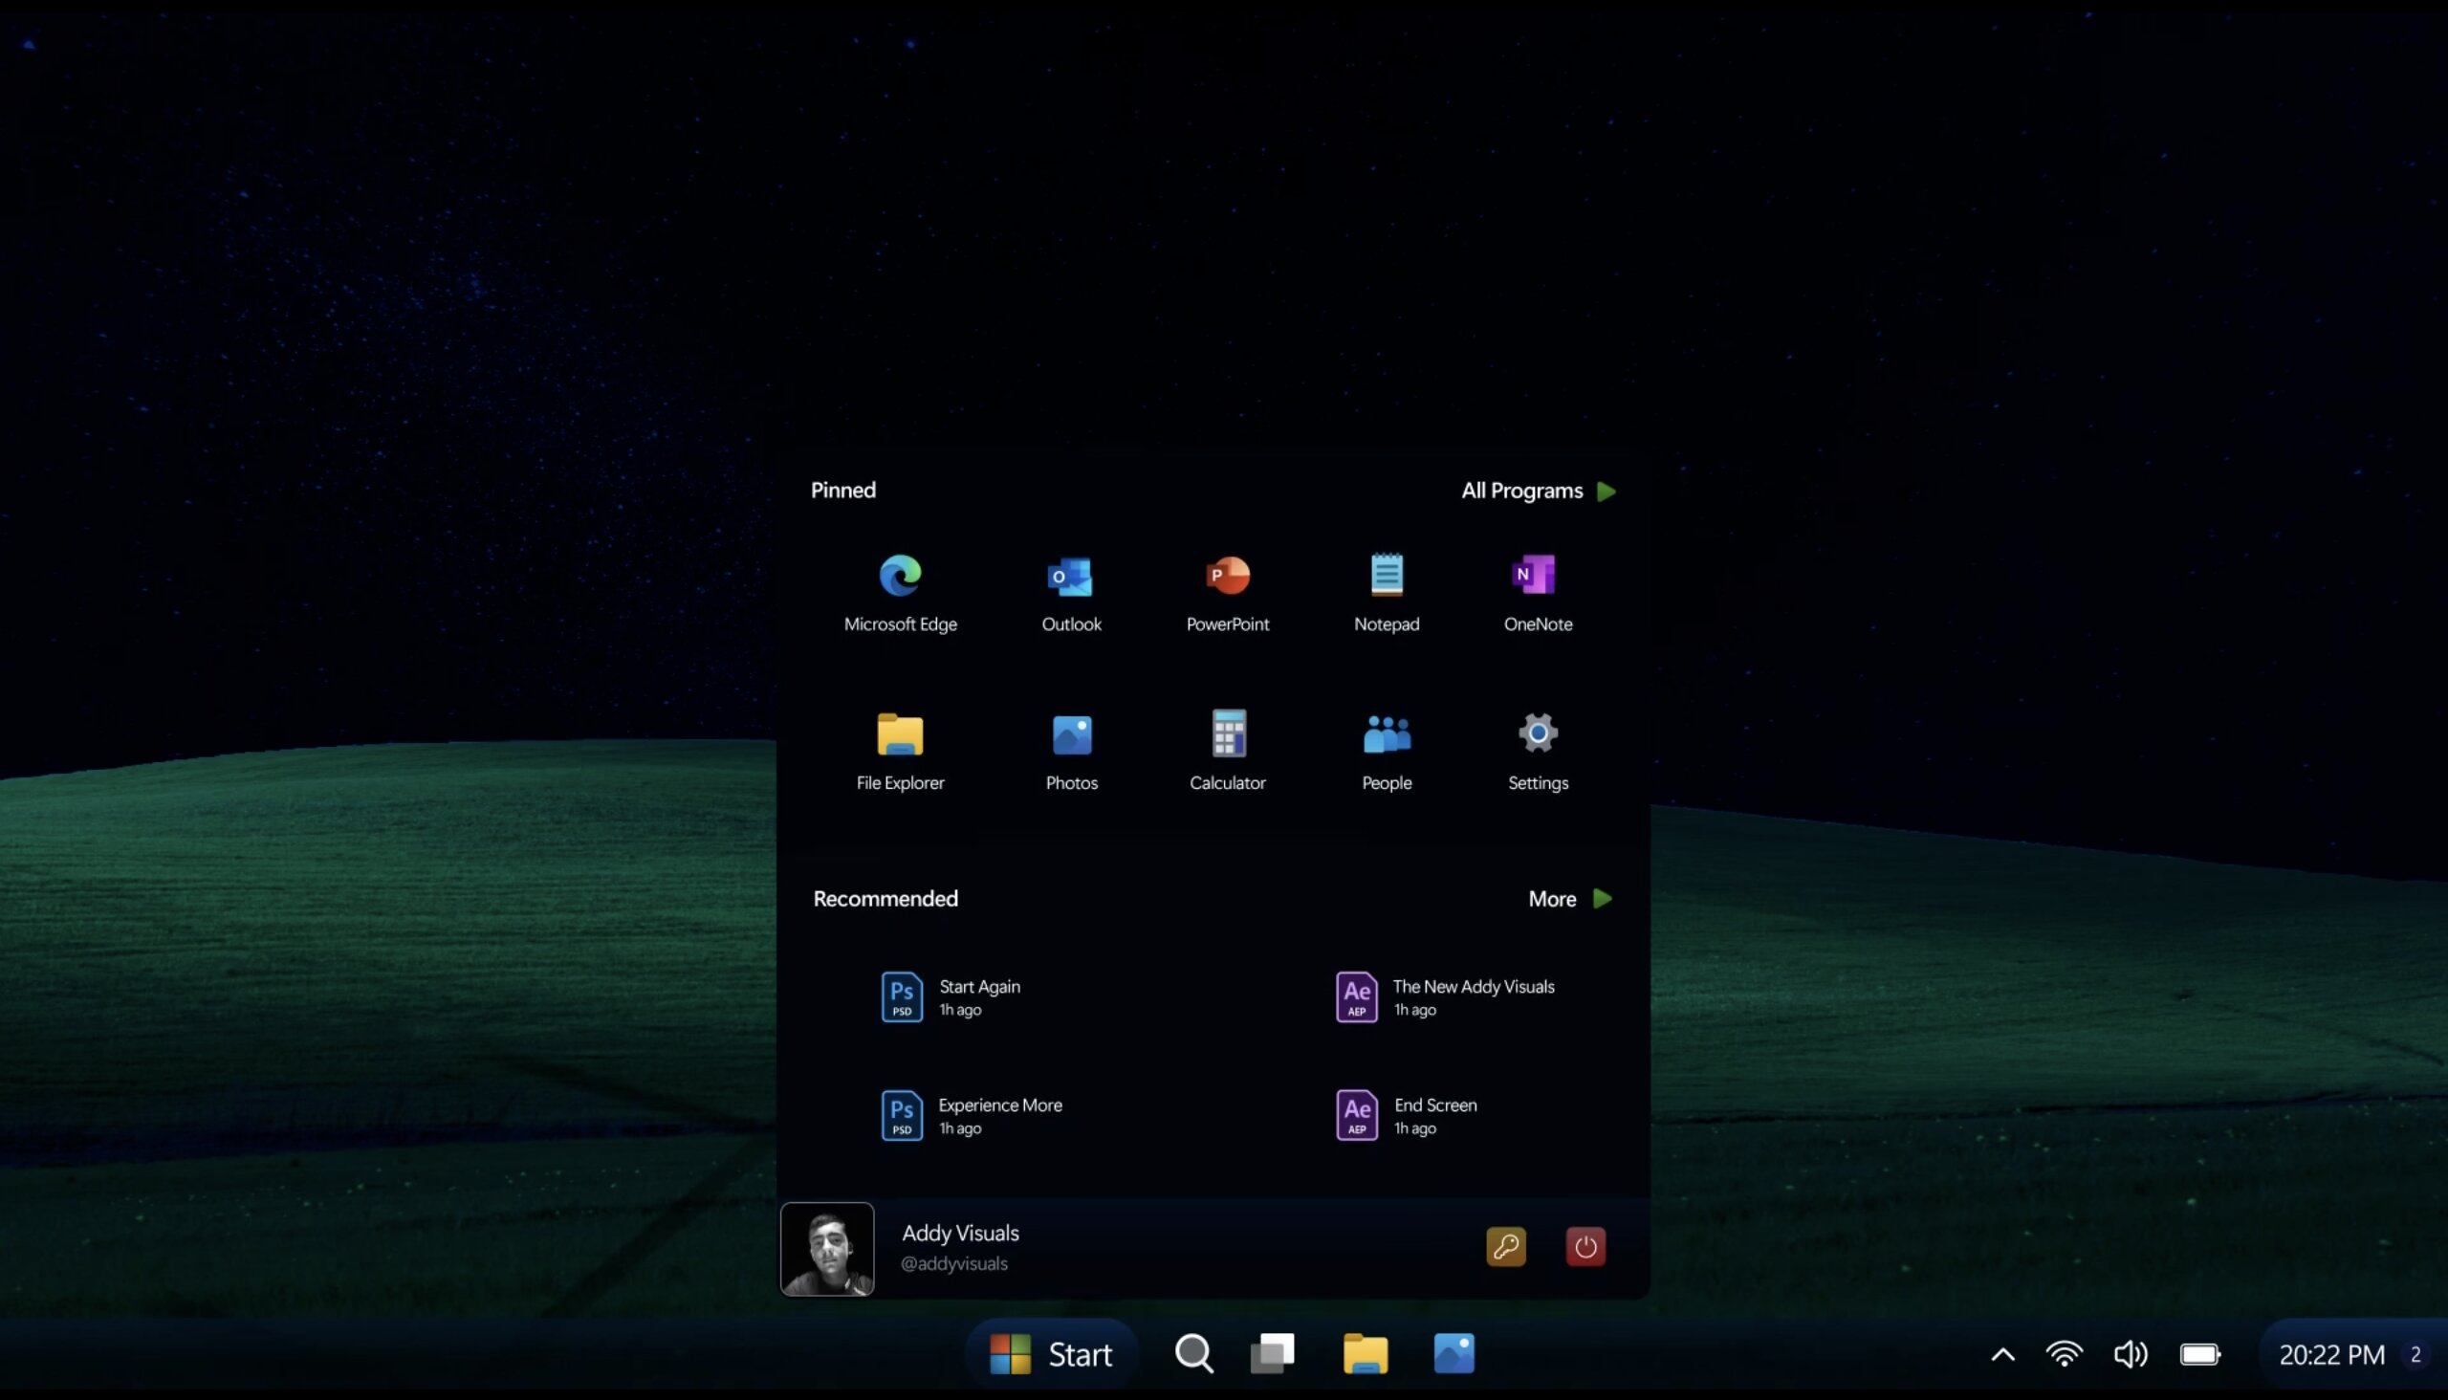Screen dimensions: 2448x1400
Task: Open PowerPoint pinned app
Action: 1227,593
